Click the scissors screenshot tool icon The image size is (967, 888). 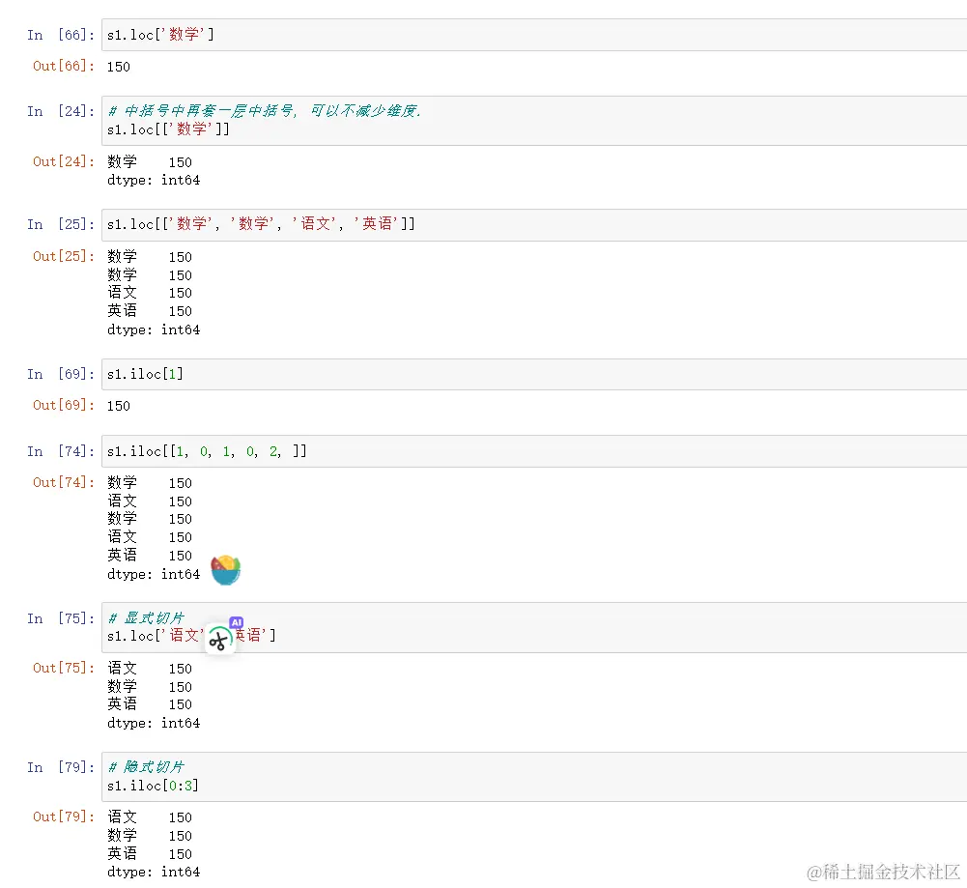coord(219,641)
